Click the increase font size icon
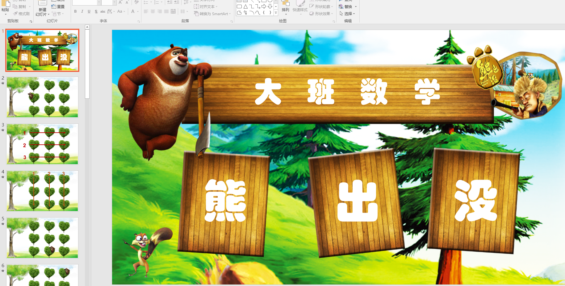The height and width of the screenshot is (286, 565). pos(120,2)
